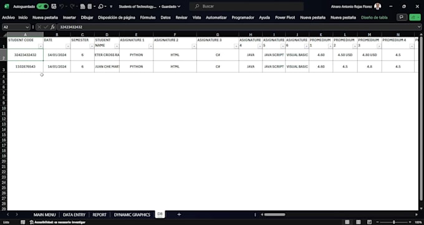Click the next sheet navigation arrow

[x=17, y=214]
